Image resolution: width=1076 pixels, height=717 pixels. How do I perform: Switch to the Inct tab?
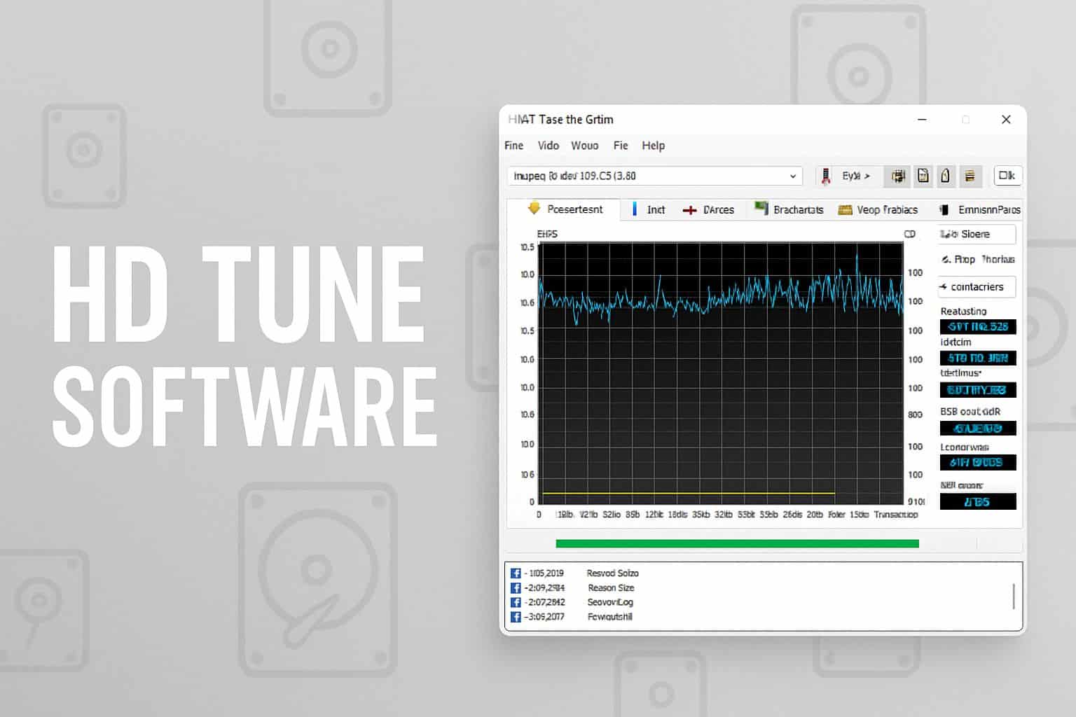tap(649, 209)
